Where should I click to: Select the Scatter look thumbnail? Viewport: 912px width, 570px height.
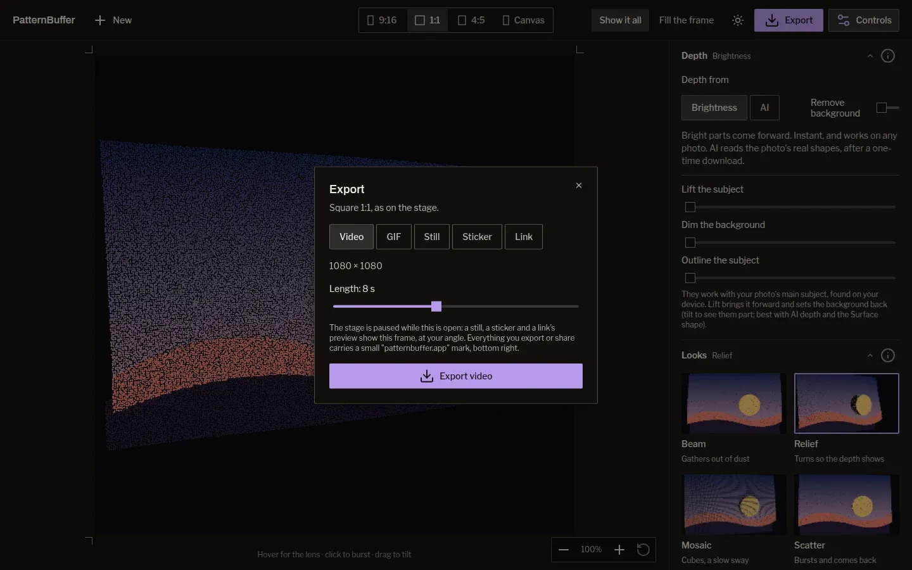[x=847, y=505]
